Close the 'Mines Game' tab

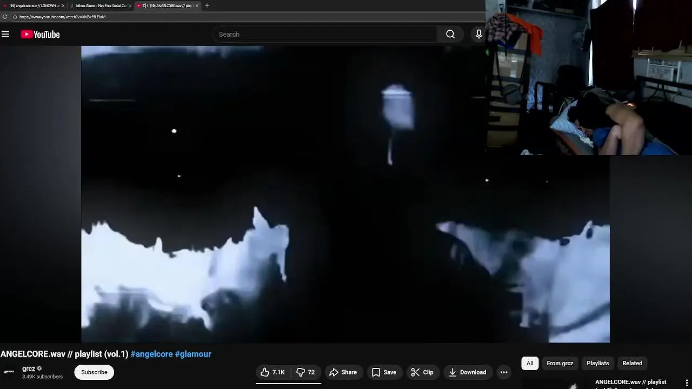(x=130, y=5)
